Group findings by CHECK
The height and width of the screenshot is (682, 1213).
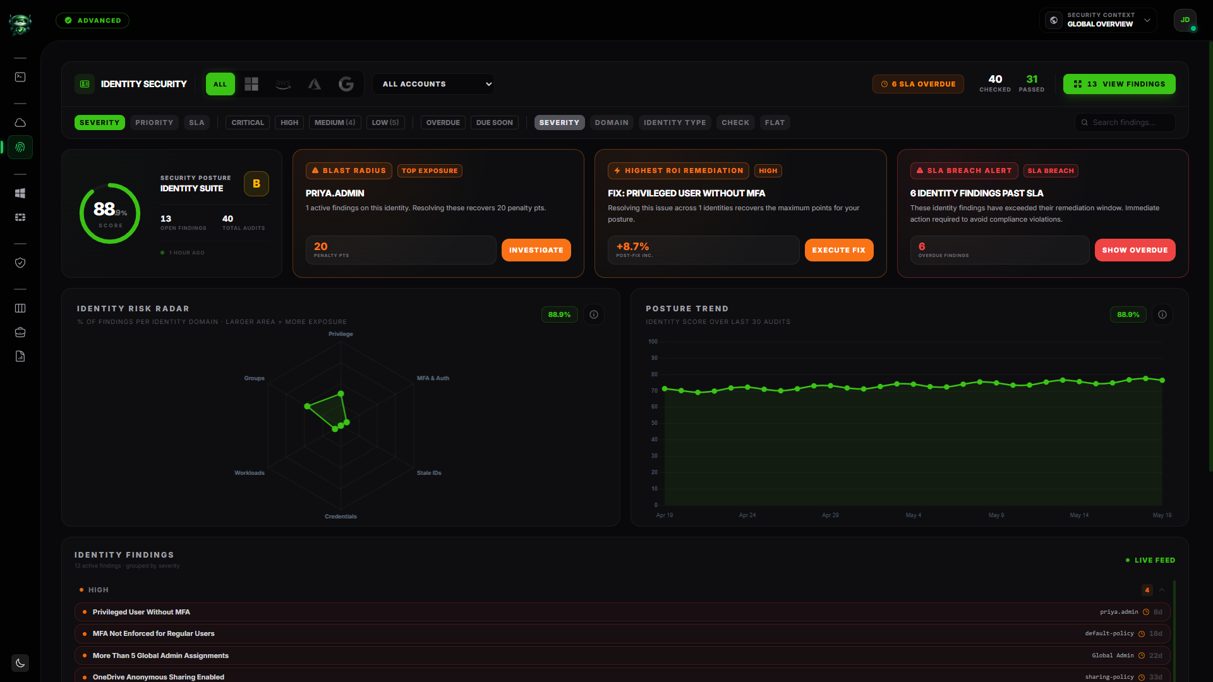tap(735, 123)
